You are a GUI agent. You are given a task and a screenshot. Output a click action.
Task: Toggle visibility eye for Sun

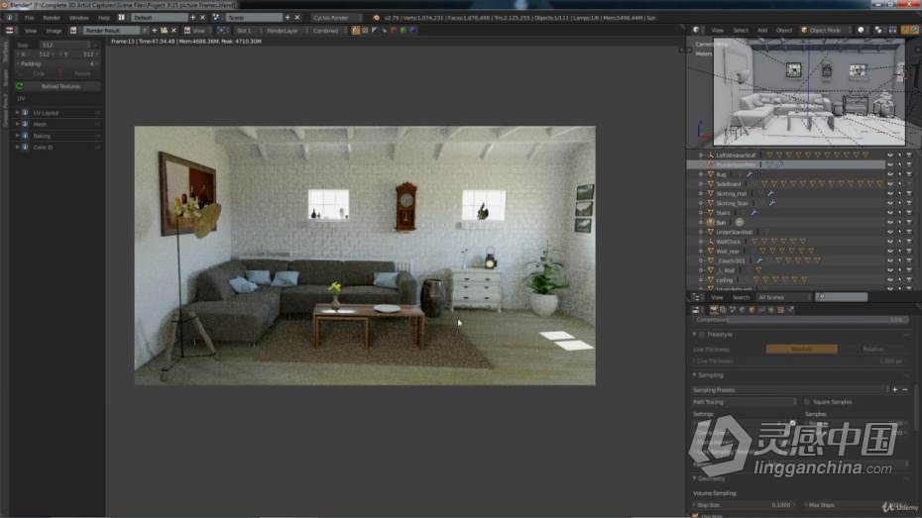(889, 223)
